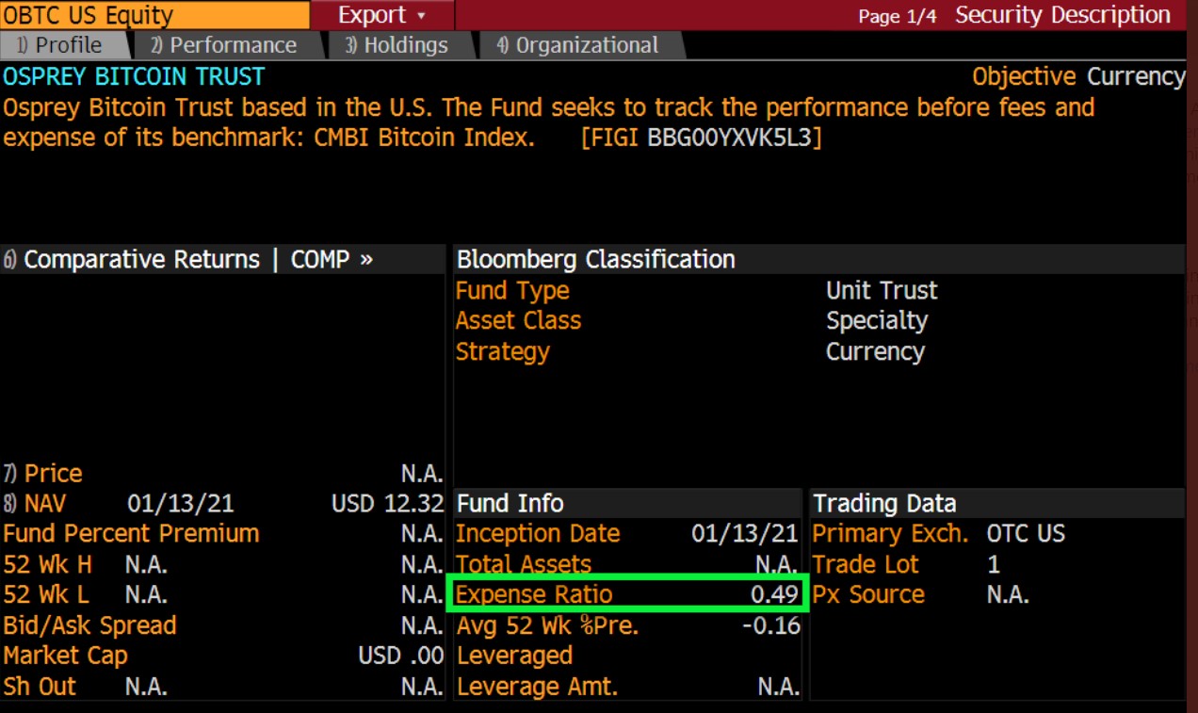Click the 8) NAV field
The height and width of the screenshot is (713, 1198).
(44, 503)
